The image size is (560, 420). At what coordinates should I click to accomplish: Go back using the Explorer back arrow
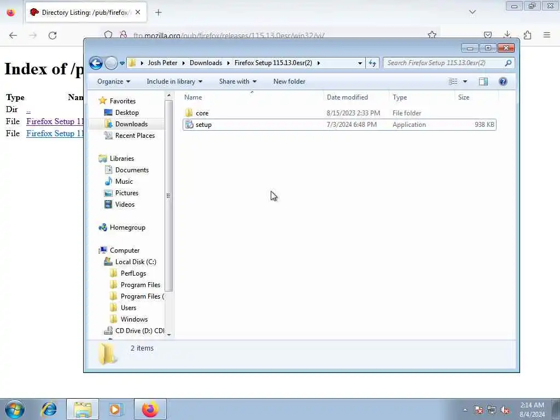click(96, 63)
